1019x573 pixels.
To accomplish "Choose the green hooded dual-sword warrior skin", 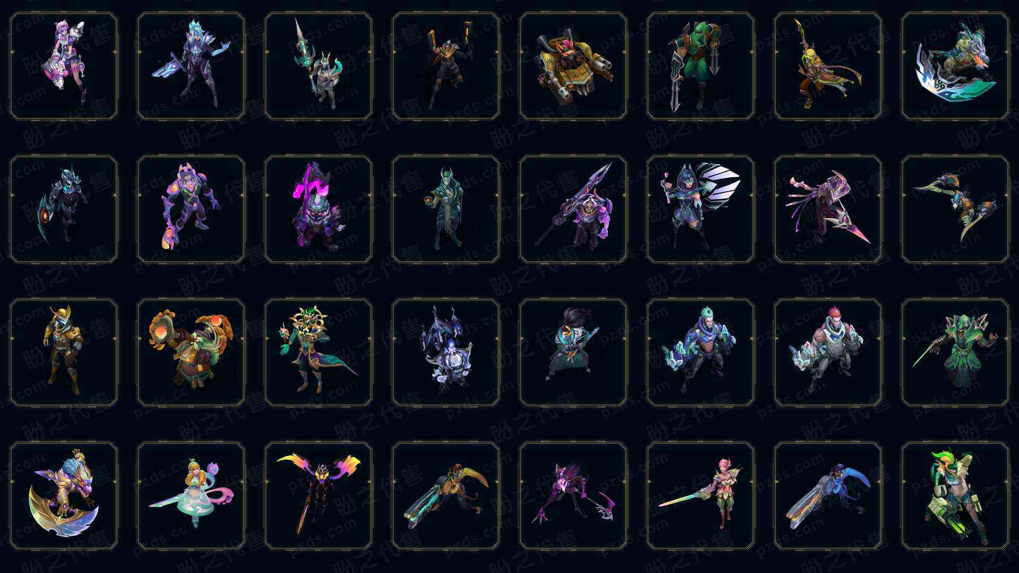I will pyautogui.click(x=701, y=66).
